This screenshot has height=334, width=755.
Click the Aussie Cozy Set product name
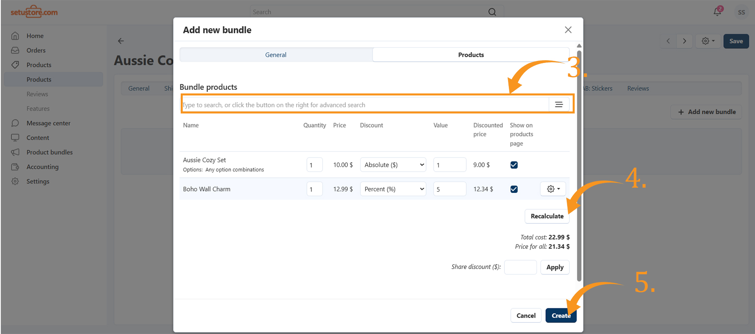(x=204, y=160)
